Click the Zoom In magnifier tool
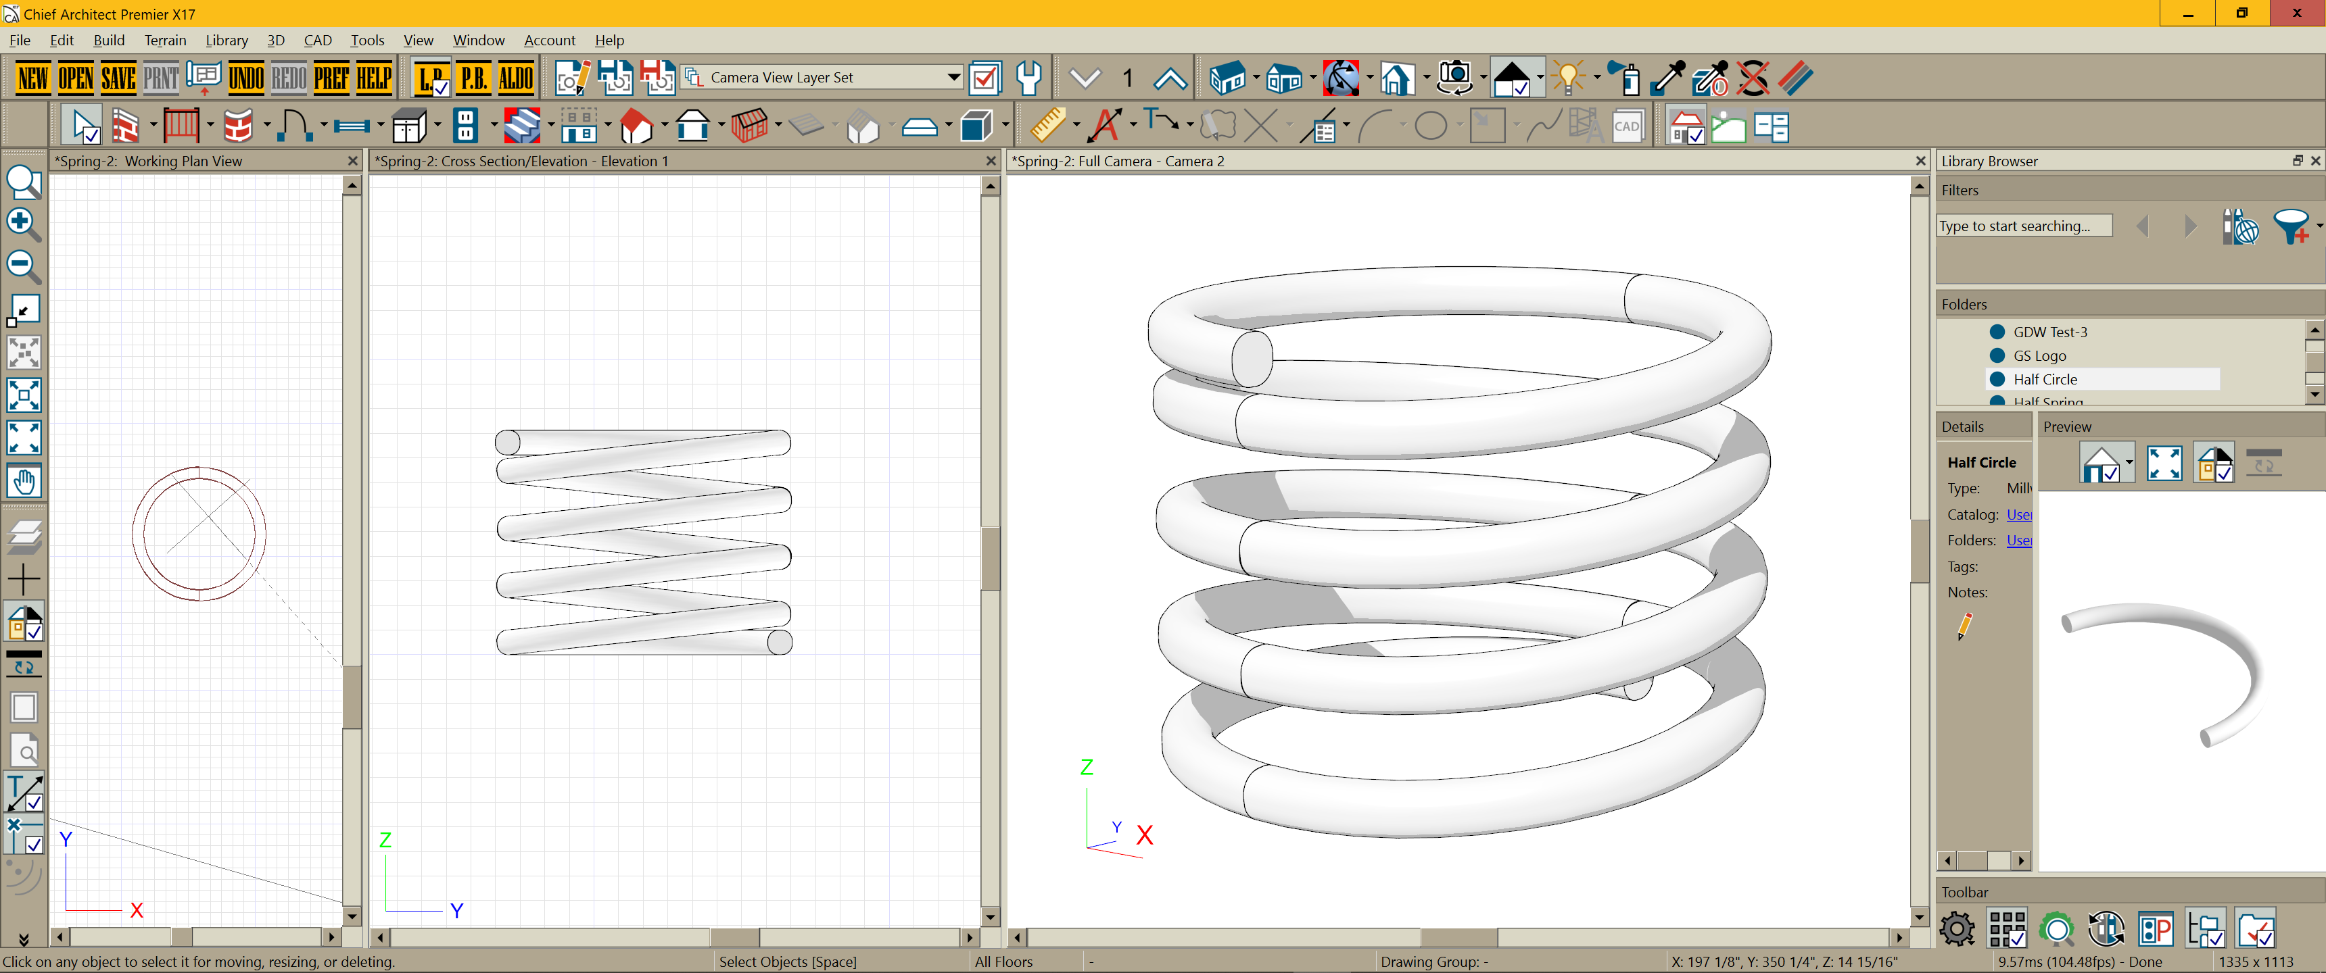Viewport: 2326px width, 973px height. click(22, 224)
